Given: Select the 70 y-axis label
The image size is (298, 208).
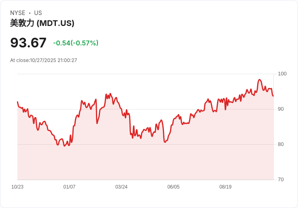Looking at the screenshot, I should click(281, 180).
